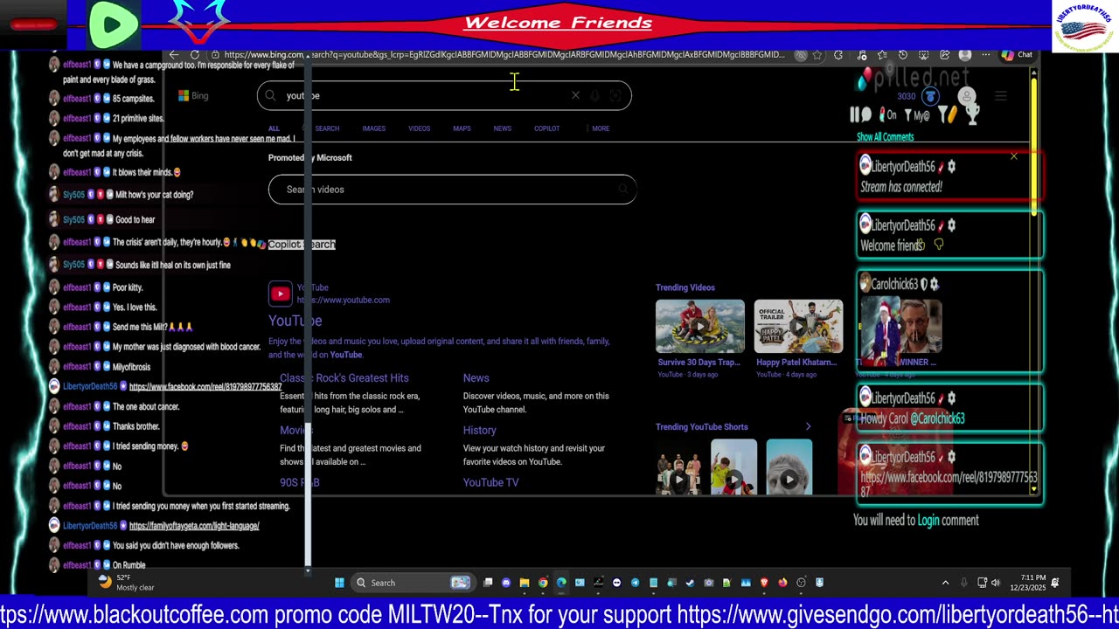This screenshot has height=629, width=1119.
Task: Open Copilot Chat button in browser
Action: click(1018, 55)
